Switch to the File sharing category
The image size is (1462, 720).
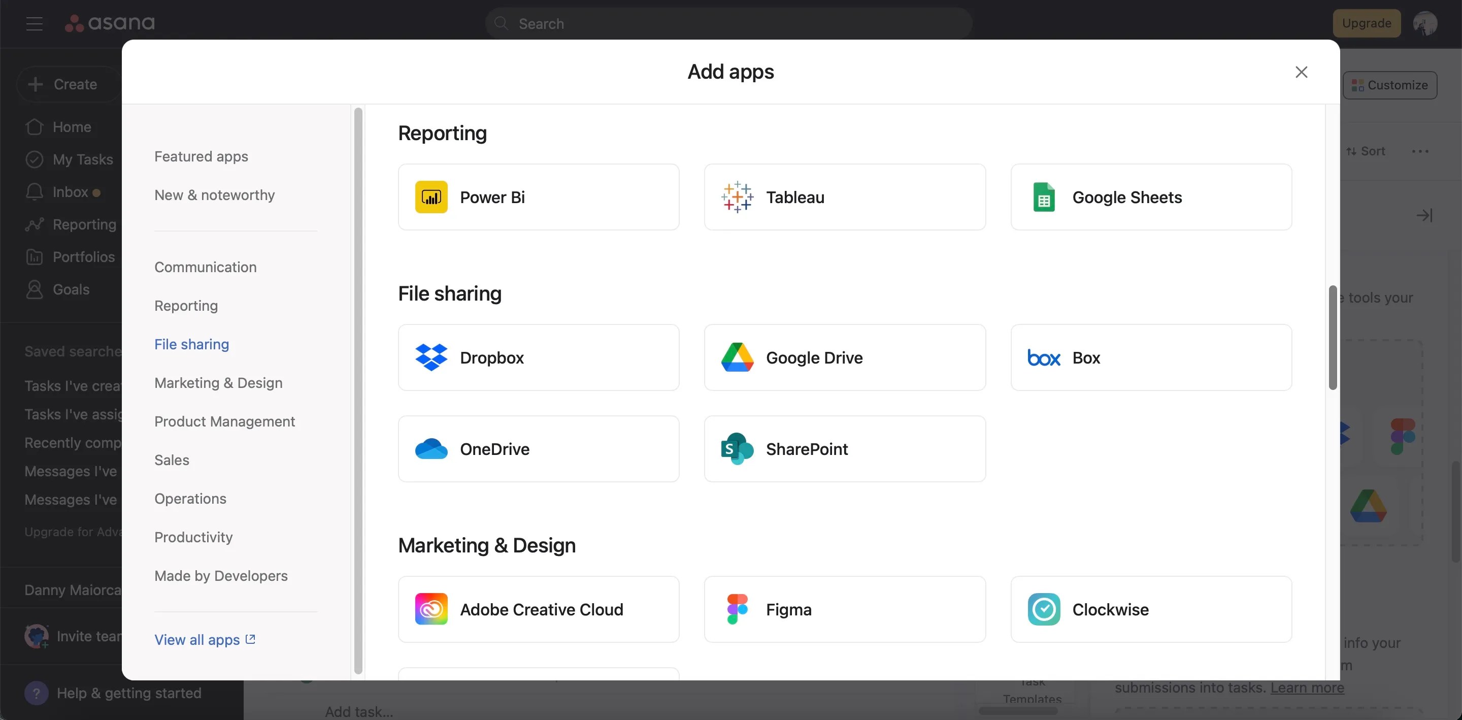191,344
